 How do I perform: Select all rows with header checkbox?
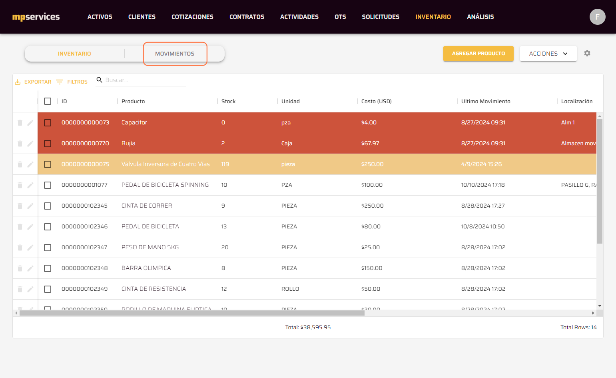(48, 101)
